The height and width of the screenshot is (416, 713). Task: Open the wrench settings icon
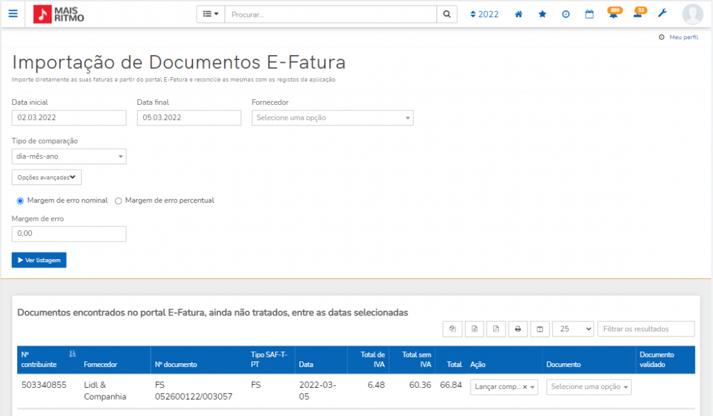click(662, 14)
